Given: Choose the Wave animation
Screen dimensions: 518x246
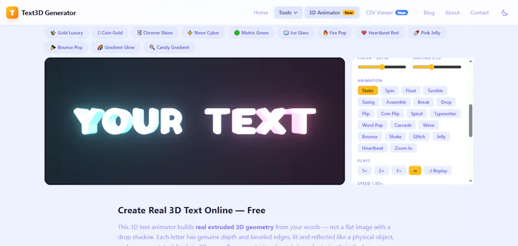Looking at the screenshot, I should click(x=429, y=125).
